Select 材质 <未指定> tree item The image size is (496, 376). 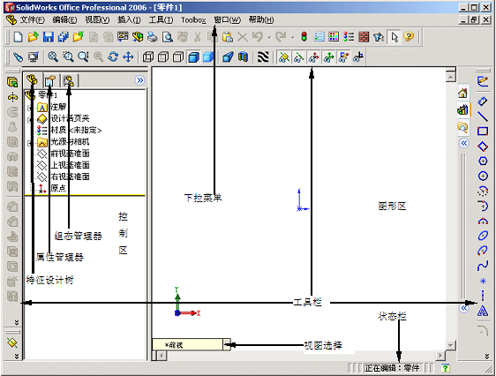tap(76, 130)
